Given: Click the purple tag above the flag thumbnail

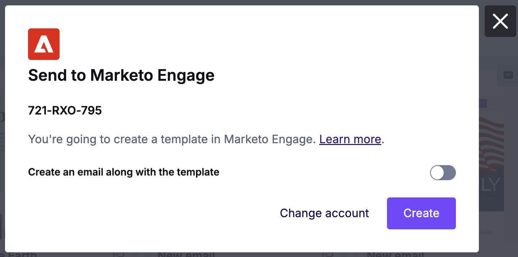Looking at the screenshot, I should 483,103.
